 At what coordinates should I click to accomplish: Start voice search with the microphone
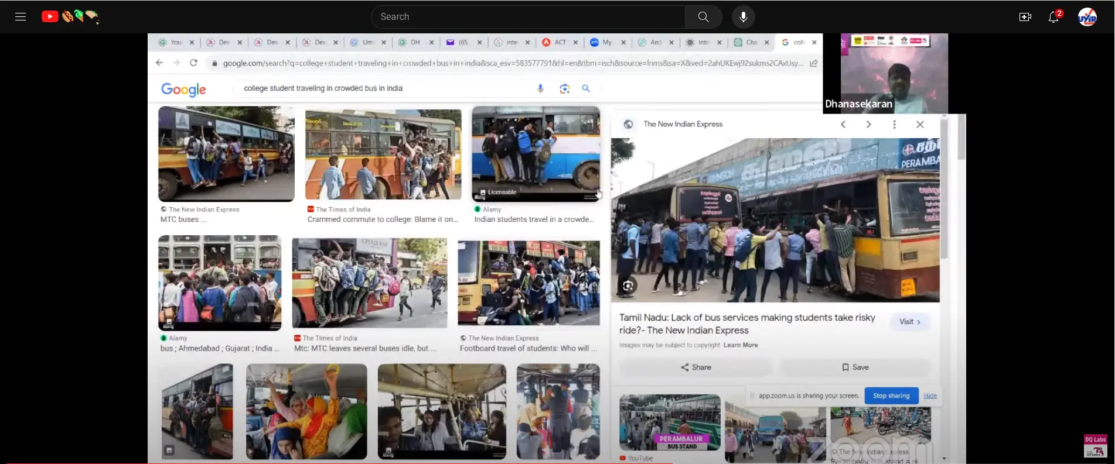[743, 17]
